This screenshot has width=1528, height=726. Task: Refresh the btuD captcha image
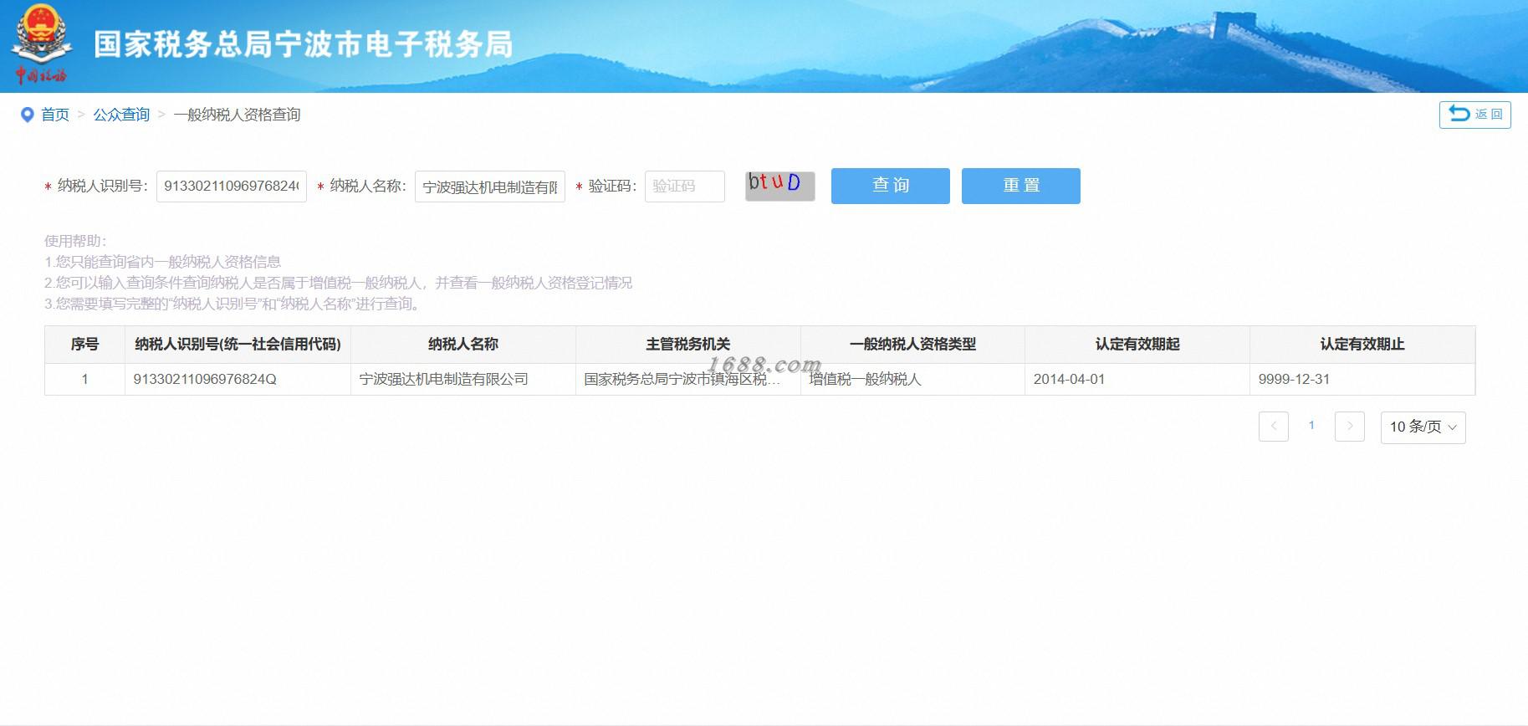point(779,185)
